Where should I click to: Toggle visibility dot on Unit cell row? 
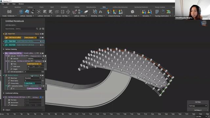coord(45,56)
